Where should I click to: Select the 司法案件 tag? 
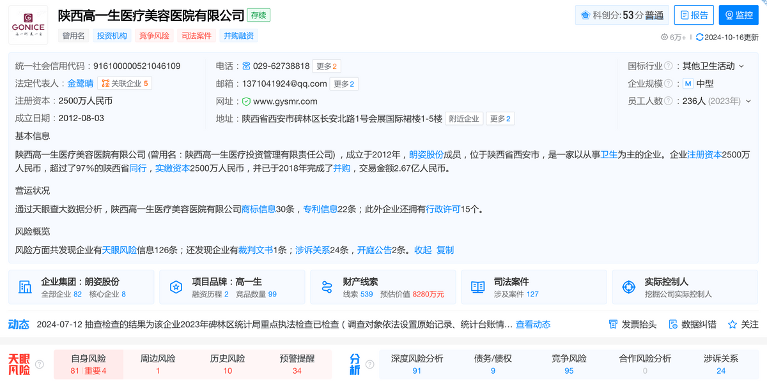[196, 36]
